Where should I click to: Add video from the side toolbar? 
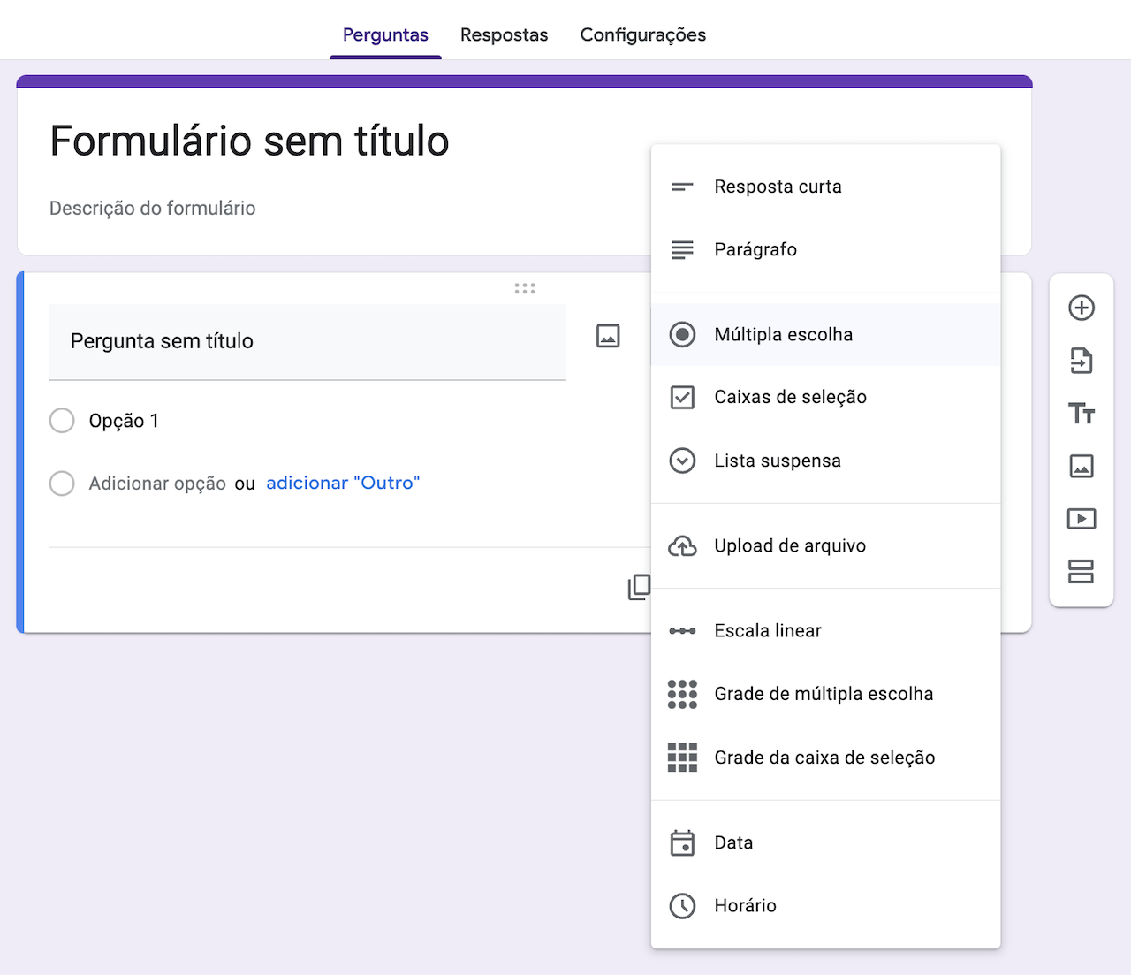coord(1082,519)
